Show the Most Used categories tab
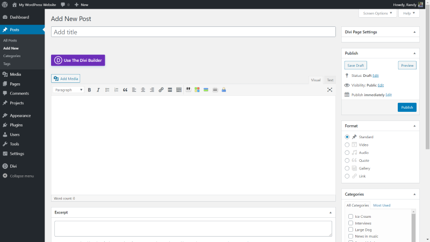Viewport: 430px width, 242px height. point(382,205)
